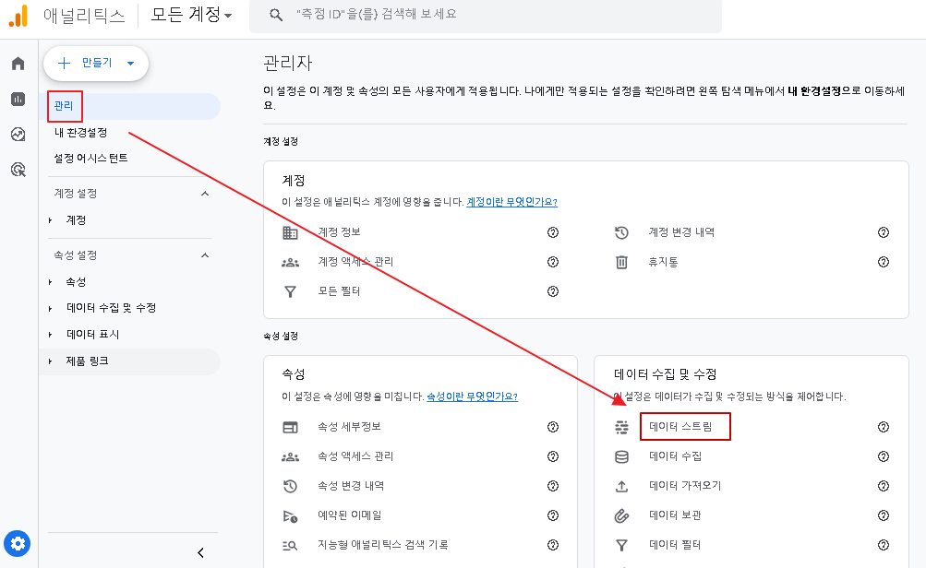Click the 데이터 보관 paperclip icon

coord(621,515)
